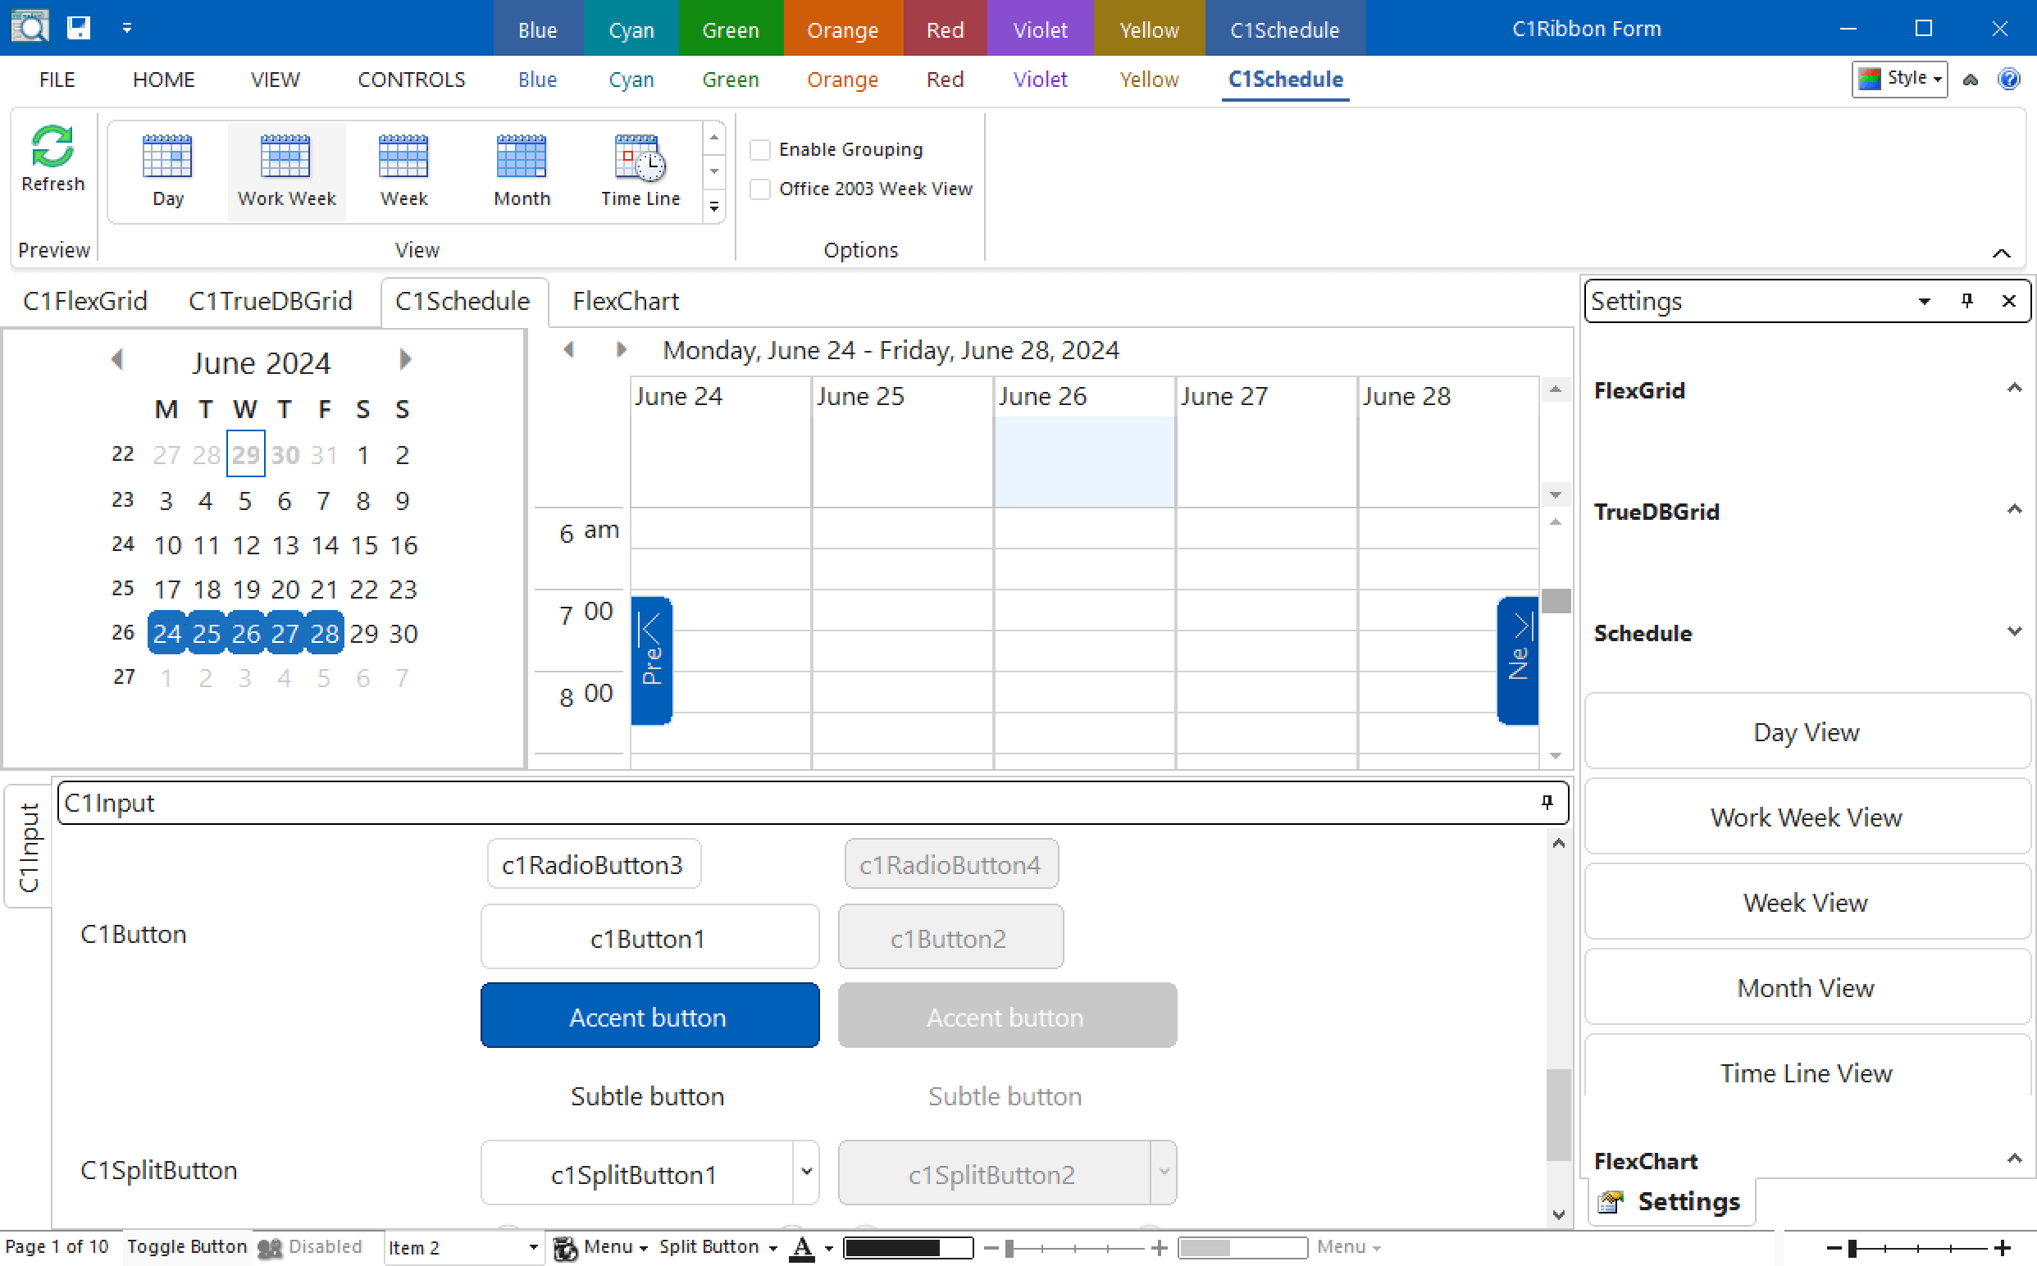This screenshot has width=2037, height=1266.
Task: Open Settings panel dropdown arrow
Action: (1924, 302)
